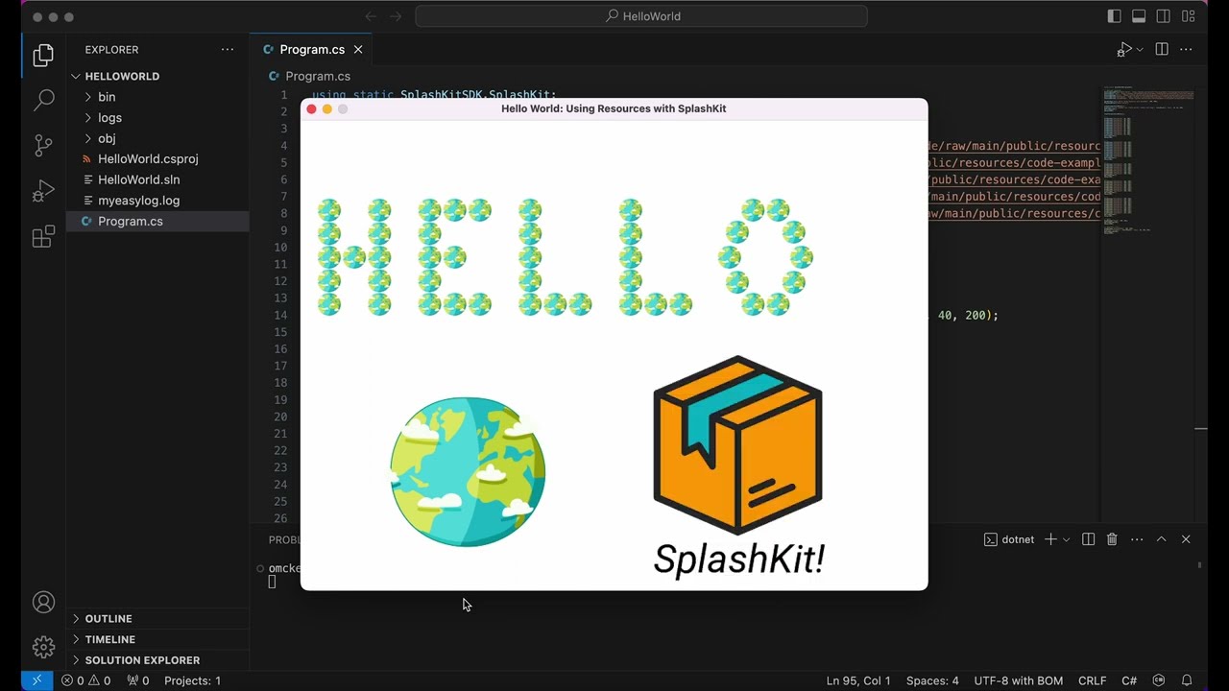1229x691 pixels.
Task: Open the dotnet terminal profile
Action: point(1009,539)
